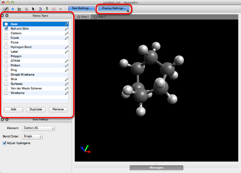This screenshot has width=241, height=173.
Task: Select the Selection arrow tool
Action: point(33,8)
